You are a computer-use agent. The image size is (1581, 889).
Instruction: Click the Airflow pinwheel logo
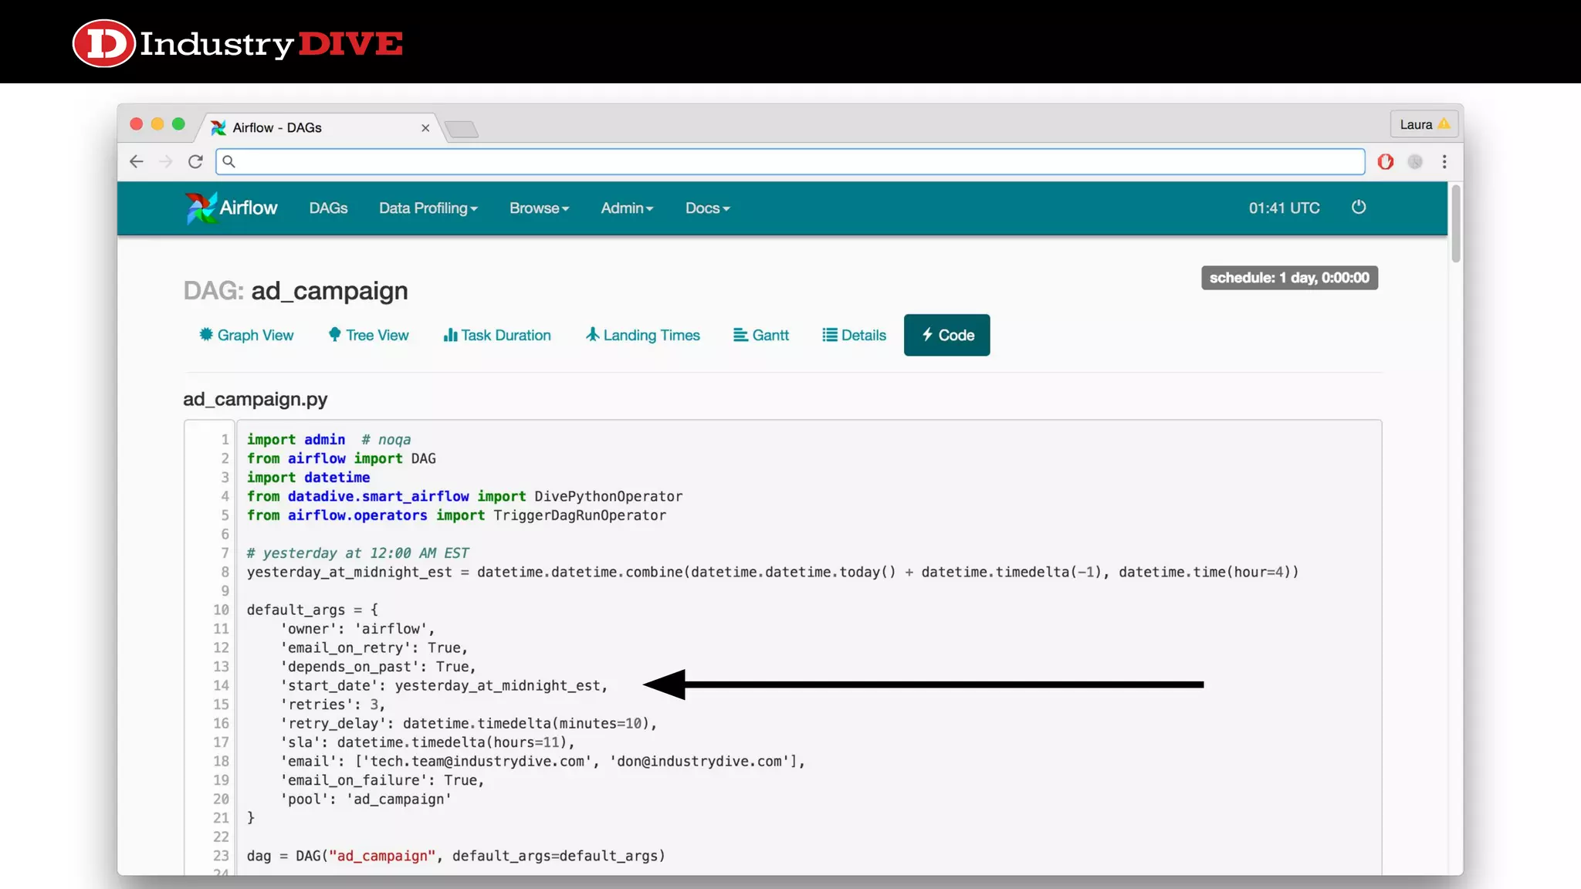pyautogui.click(x=201, y=208)
